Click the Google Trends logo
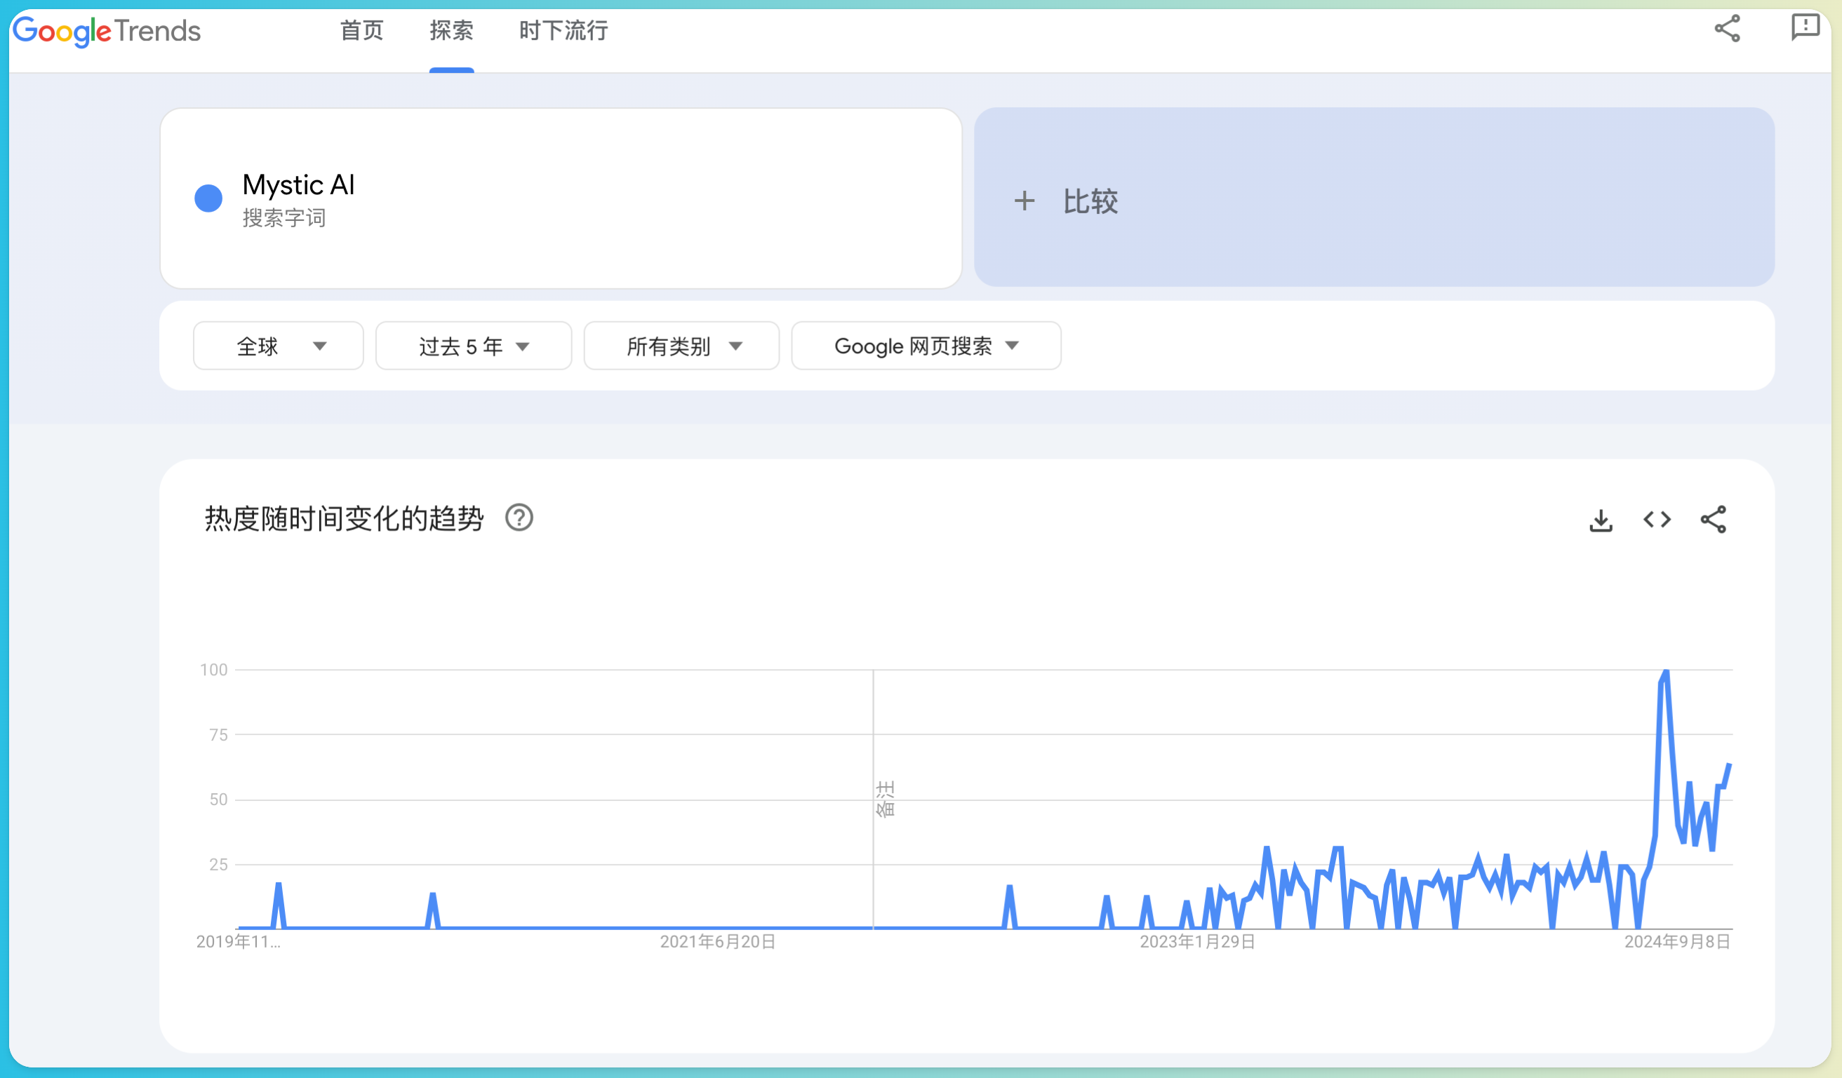Viewport: 1842px width, 1078px height. [107, 31]
